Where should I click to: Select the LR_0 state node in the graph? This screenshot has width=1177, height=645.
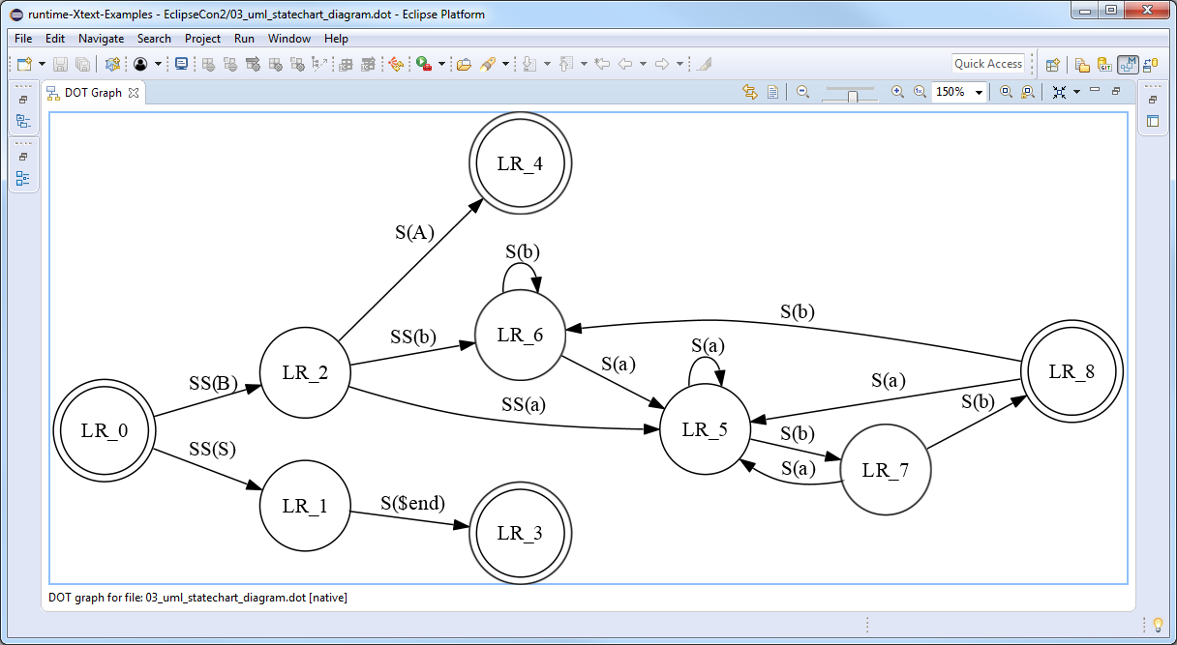104,430
